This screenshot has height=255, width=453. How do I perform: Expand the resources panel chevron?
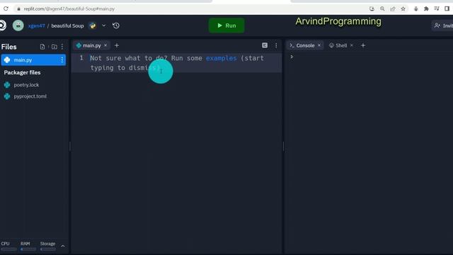(63, 246)
